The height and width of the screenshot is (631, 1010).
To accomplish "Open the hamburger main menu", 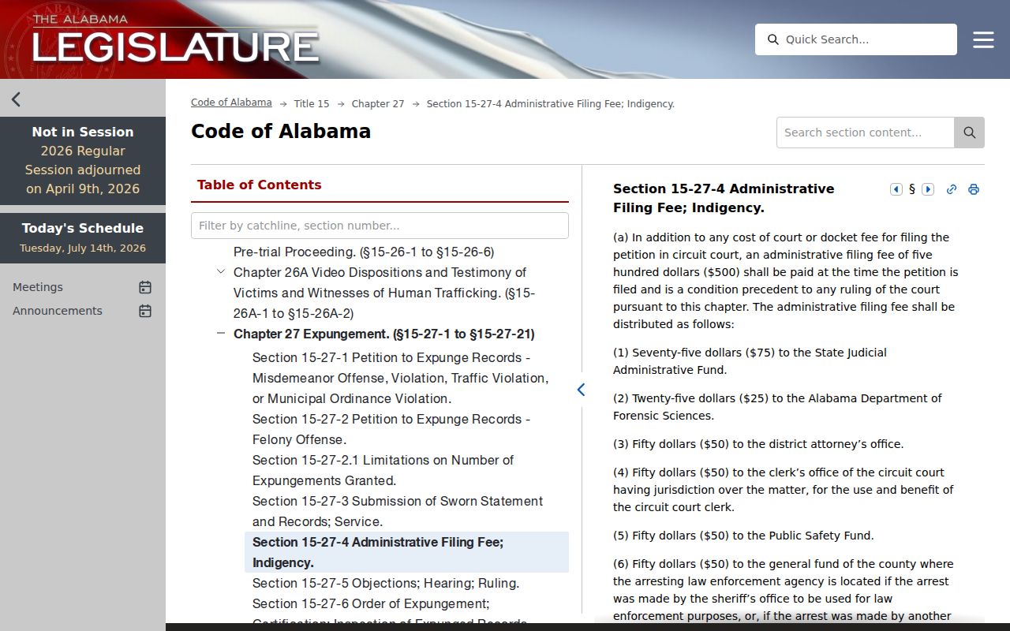I will (983, 39).
